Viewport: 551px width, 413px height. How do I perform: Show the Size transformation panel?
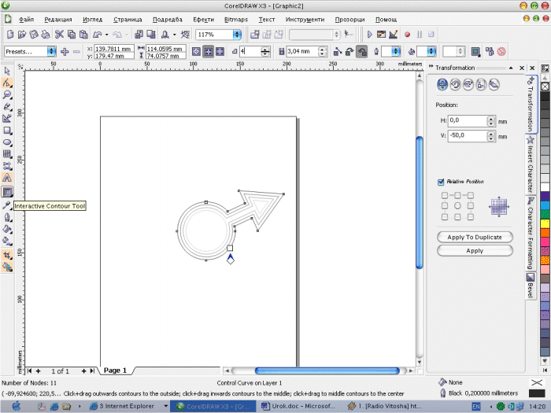point(481,84)
